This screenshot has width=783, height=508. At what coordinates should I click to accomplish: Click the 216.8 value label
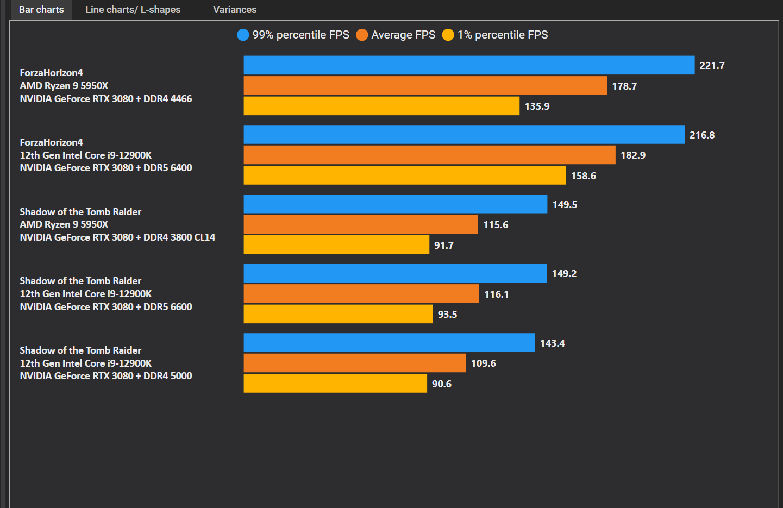coord(702,135)
